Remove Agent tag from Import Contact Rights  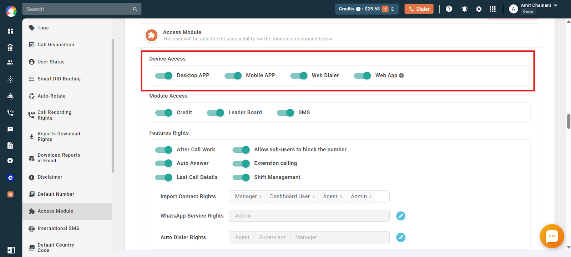341,196
